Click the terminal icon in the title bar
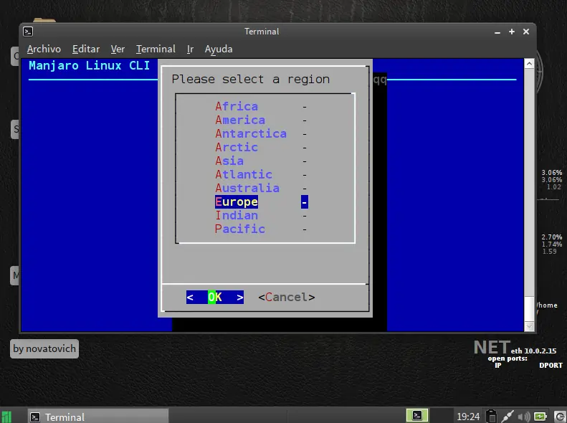The height and width of the screenshot is (423, 567). click(x=28, y=32)
